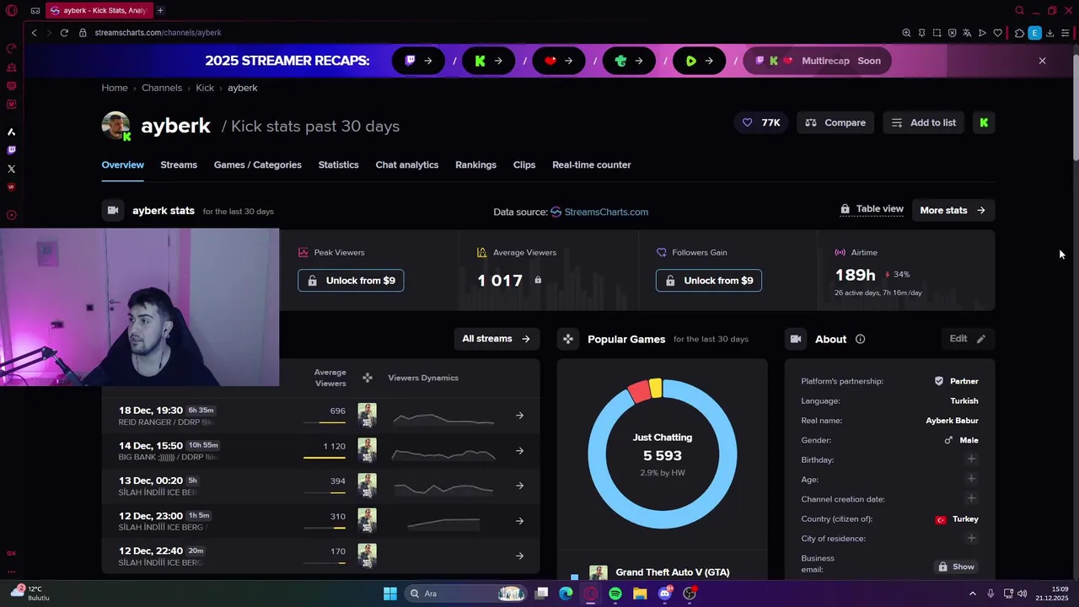Pin the page with the pushpin icon
The width and height of the screenshot is (1079, 607).
pos(921,33)
